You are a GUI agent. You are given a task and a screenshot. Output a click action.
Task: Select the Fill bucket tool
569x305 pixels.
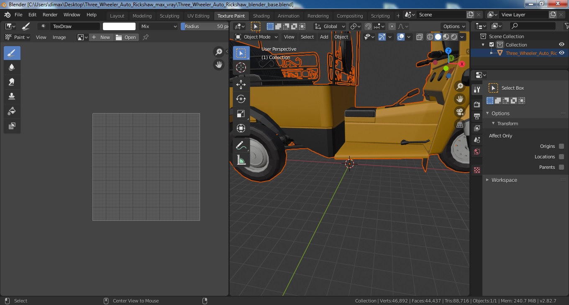(12, 111)
